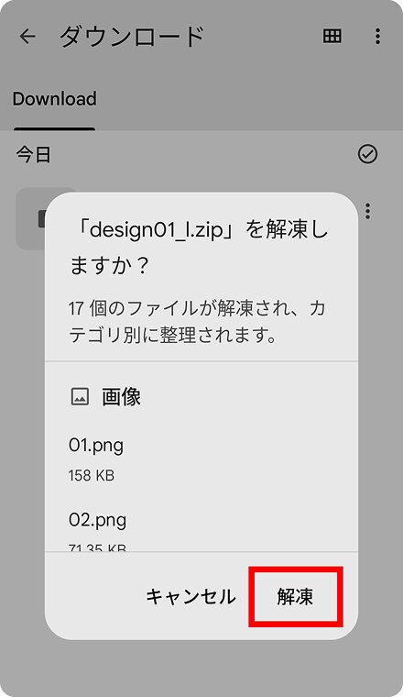Toggle select-all checkmark next to 今日
Screen dimensions: 403x697
[367, 154]
